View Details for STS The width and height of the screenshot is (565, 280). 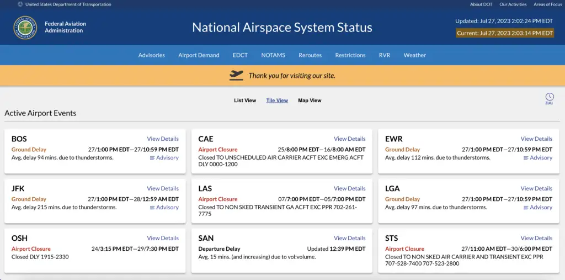tap(536, 238)
